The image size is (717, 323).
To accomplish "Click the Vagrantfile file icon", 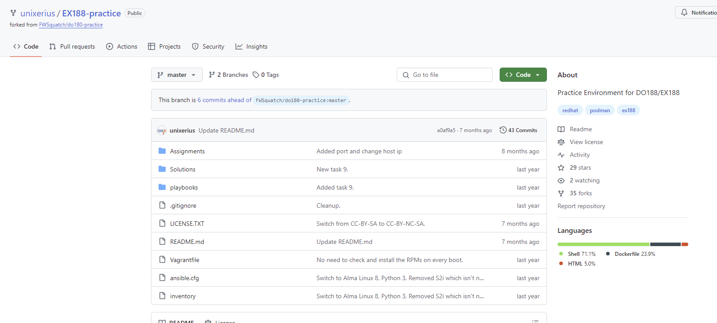I will click(162, 259).
